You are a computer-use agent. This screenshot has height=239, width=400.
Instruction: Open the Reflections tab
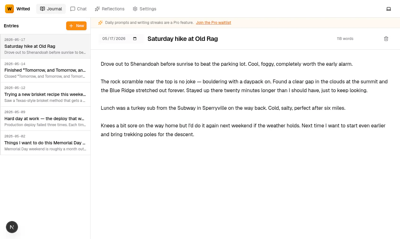[110, 9]
